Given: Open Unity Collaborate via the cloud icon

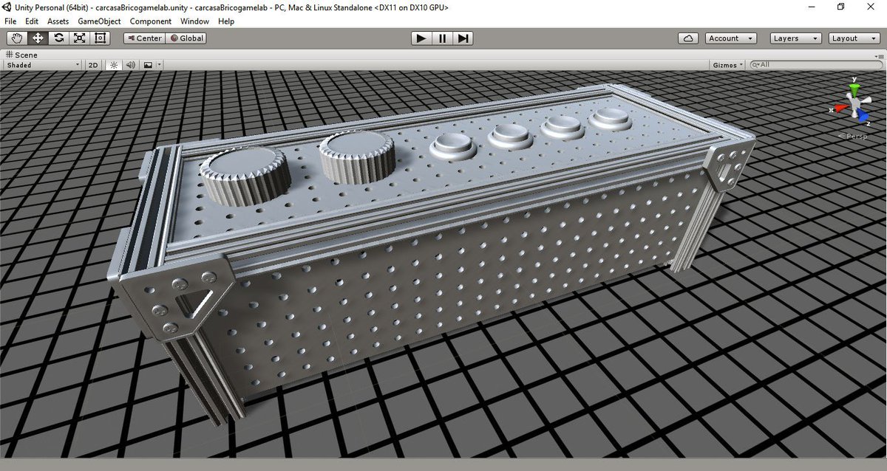Looking at the screenshot, I should click(687, 38).
